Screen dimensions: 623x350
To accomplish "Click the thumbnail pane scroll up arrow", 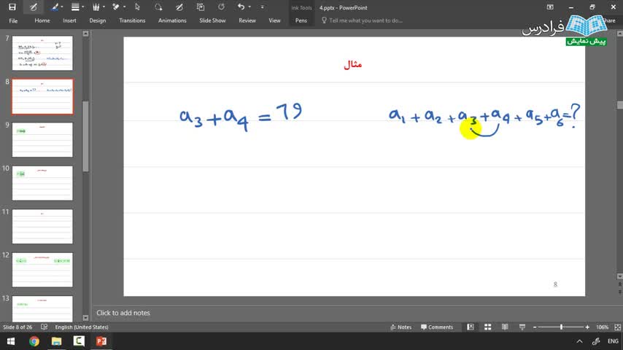I will tap(85, 34).
